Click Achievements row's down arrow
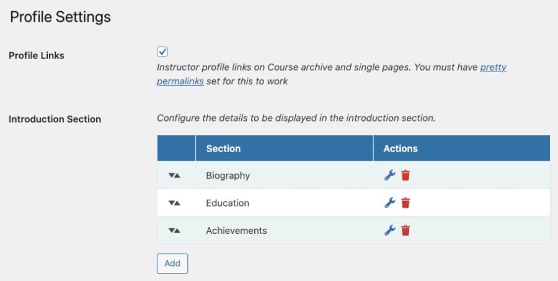This screenshot has width=558, height=281. (x=171, y=231)
